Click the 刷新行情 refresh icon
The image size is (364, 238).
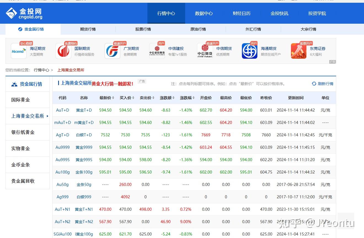click(314, 83)
